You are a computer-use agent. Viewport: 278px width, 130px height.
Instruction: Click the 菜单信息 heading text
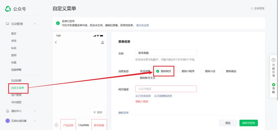click(x=124, y=42)
